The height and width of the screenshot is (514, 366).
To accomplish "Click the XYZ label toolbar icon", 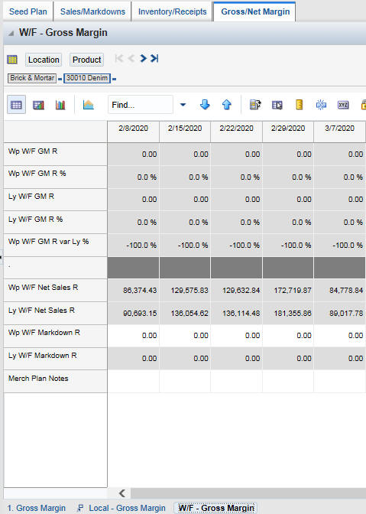I will 343,105.
